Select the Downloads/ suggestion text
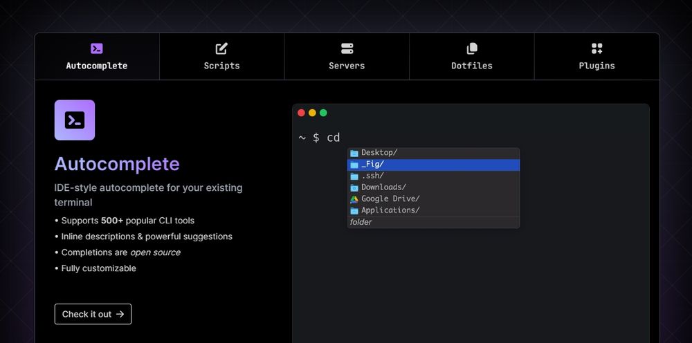 tap(383, 187)
